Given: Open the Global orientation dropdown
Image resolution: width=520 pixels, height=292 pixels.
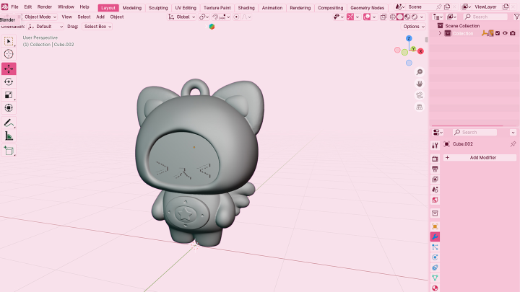Looking at the screenshot, I should [x=182, y=17].
